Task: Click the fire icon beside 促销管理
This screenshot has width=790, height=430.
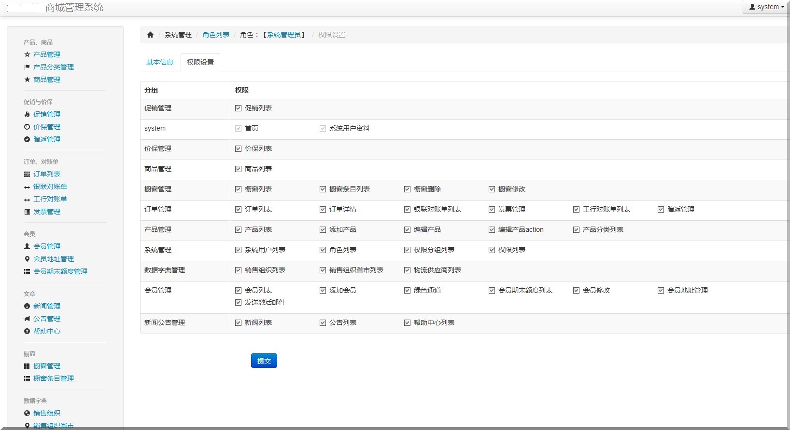Action: pyautogui.click(x=27, y=114)
